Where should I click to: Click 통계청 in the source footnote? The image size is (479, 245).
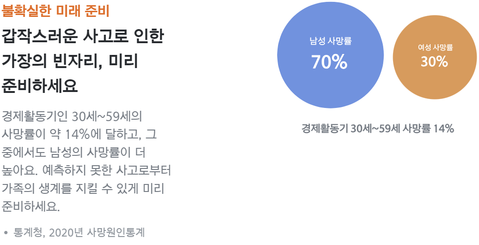tap(29, 233)
